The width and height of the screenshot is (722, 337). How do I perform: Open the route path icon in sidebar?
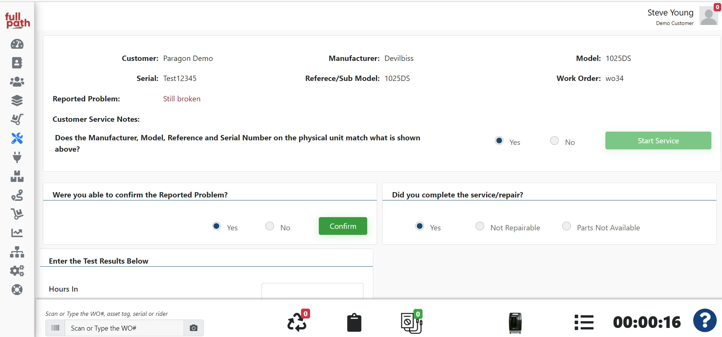pyautogui.click(x=17, y=195)
